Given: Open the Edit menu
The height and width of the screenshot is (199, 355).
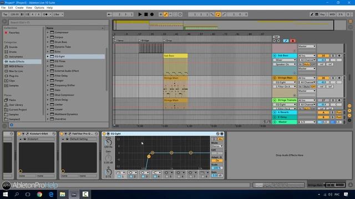Looking at the screenshot, I should [x=11, y=8].
